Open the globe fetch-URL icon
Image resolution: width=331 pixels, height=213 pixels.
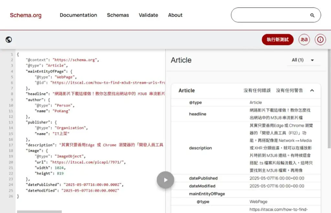click(x=9, y=40)
